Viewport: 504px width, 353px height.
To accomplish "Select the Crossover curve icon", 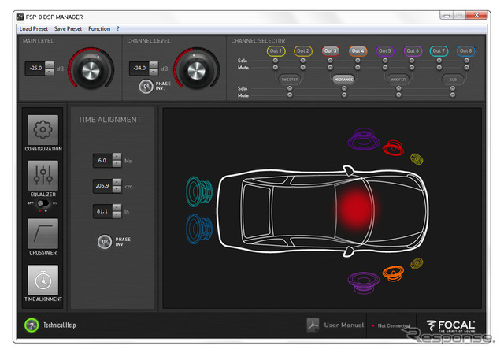I will coord(42,232).
